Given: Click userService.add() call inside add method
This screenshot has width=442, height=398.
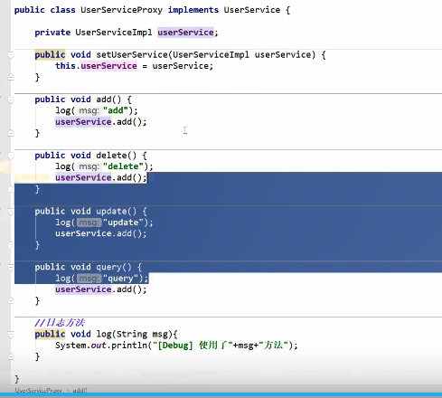Looking at the screenshot, I should point(100,122).
